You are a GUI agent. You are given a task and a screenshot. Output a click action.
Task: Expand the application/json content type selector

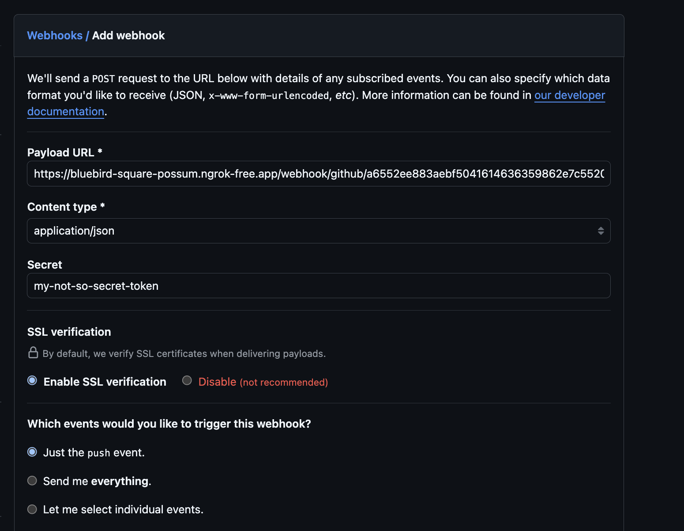[318, 231]
